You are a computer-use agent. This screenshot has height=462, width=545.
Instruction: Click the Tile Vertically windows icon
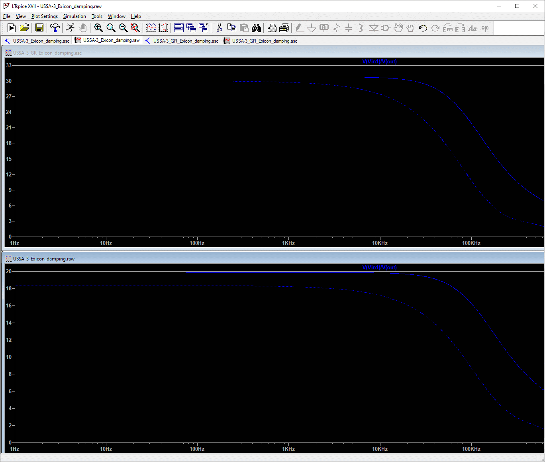click(x=191, y=28)
